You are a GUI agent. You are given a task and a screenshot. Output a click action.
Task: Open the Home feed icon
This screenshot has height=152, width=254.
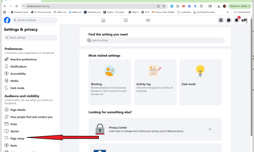pyautogui.click(x=103, y=20)
